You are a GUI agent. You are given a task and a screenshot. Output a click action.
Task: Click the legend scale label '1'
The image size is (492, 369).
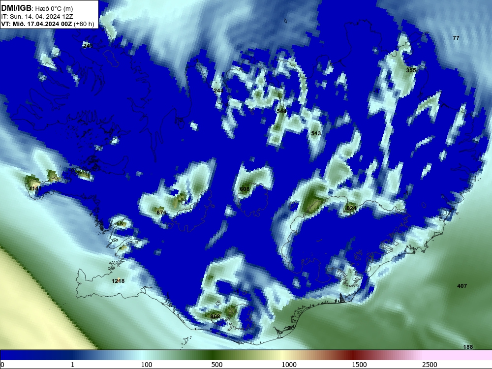[73, 365]
